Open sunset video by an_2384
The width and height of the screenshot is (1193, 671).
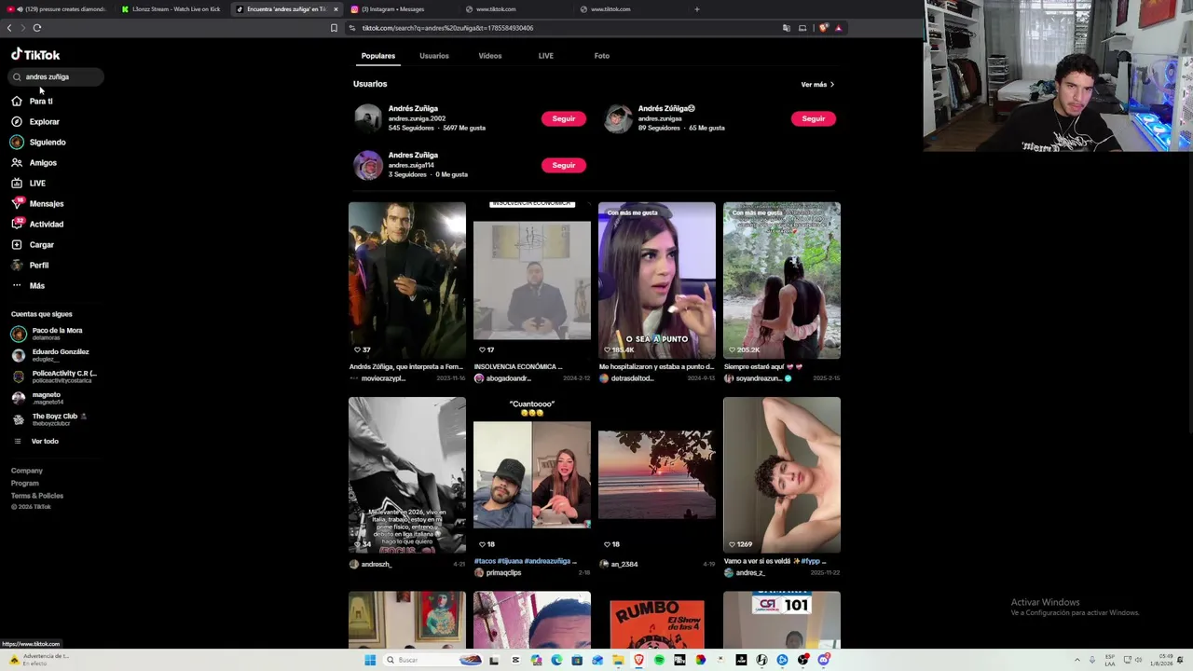coord(657,475)
